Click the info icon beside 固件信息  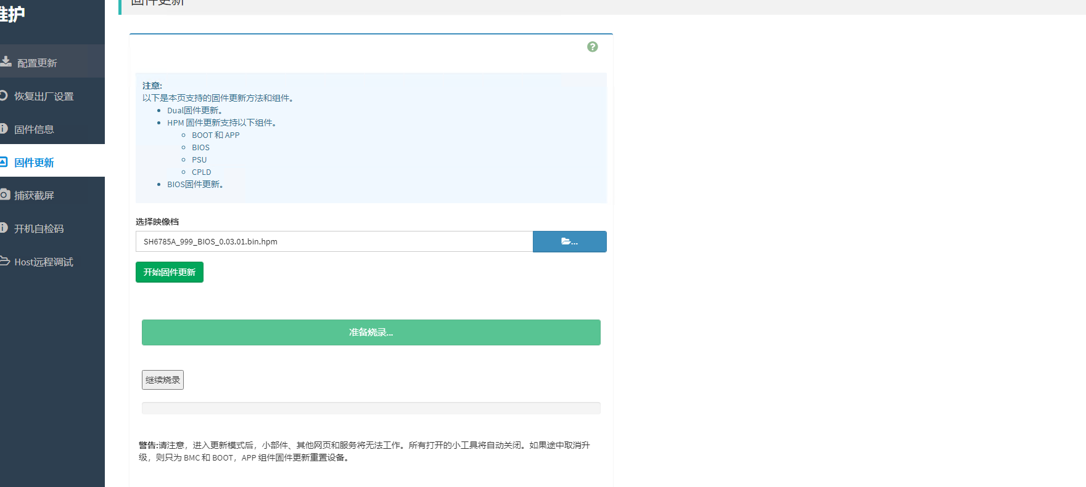tap(4, 129)
